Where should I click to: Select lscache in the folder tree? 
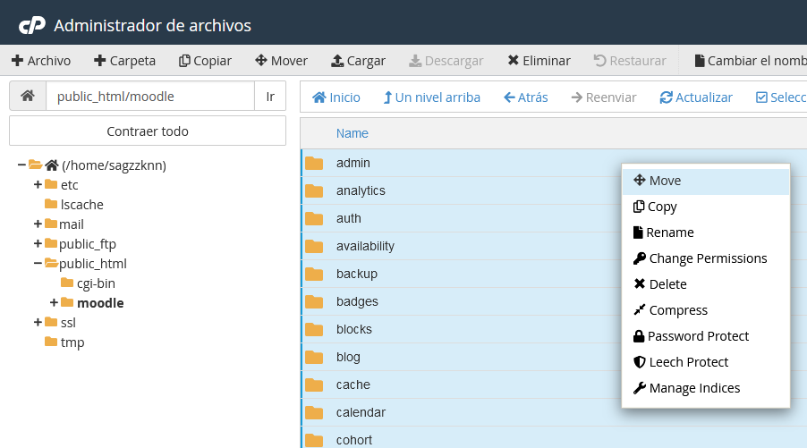[x=81, y=205]
